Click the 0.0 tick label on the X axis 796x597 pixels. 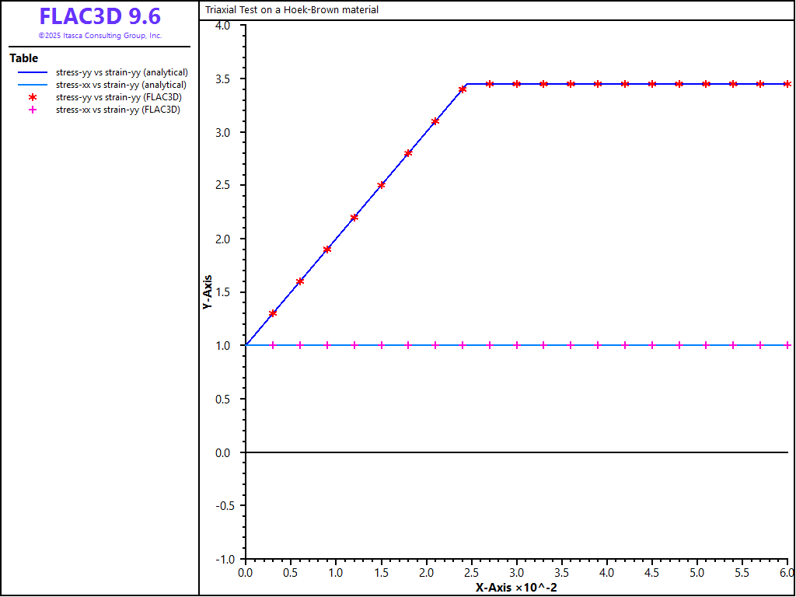point(245,572)
